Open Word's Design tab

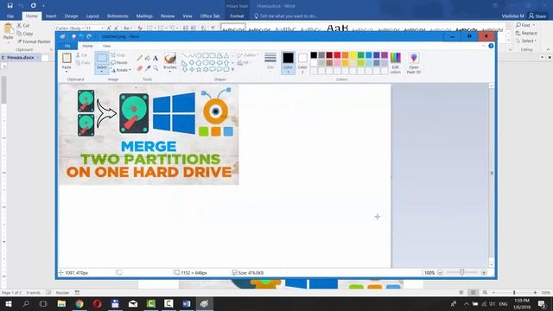[x=71, y=16]
